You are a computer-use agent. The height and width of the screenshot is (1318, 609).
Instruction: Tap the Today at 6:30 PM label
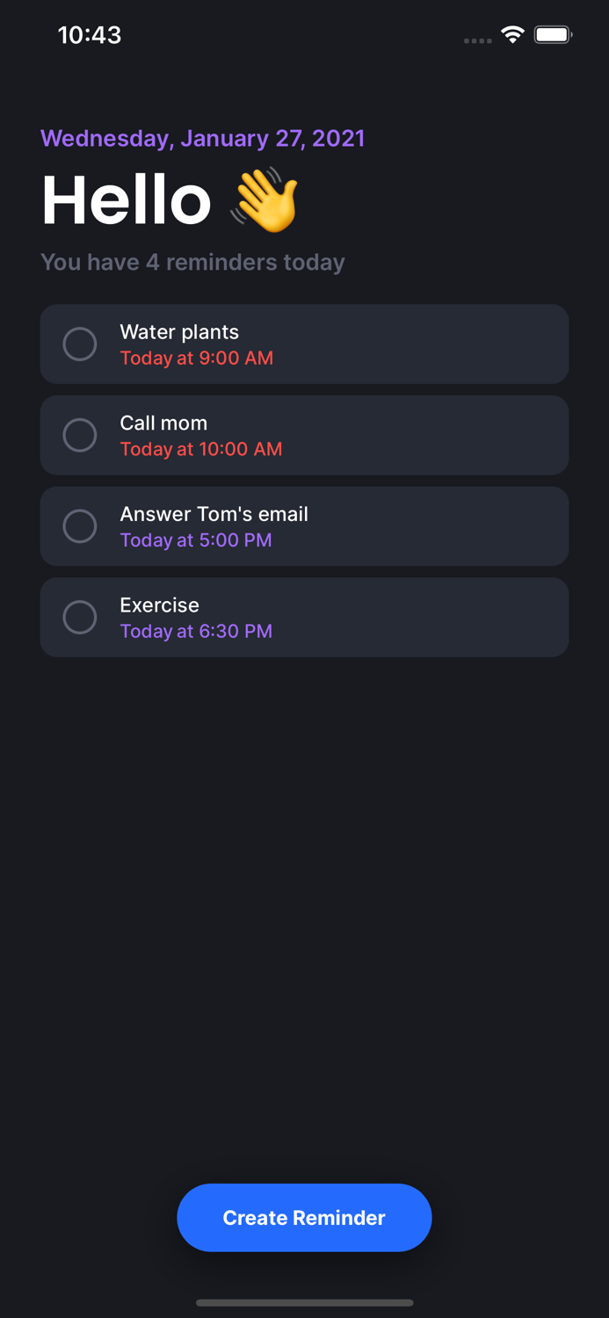coord(196,631)
